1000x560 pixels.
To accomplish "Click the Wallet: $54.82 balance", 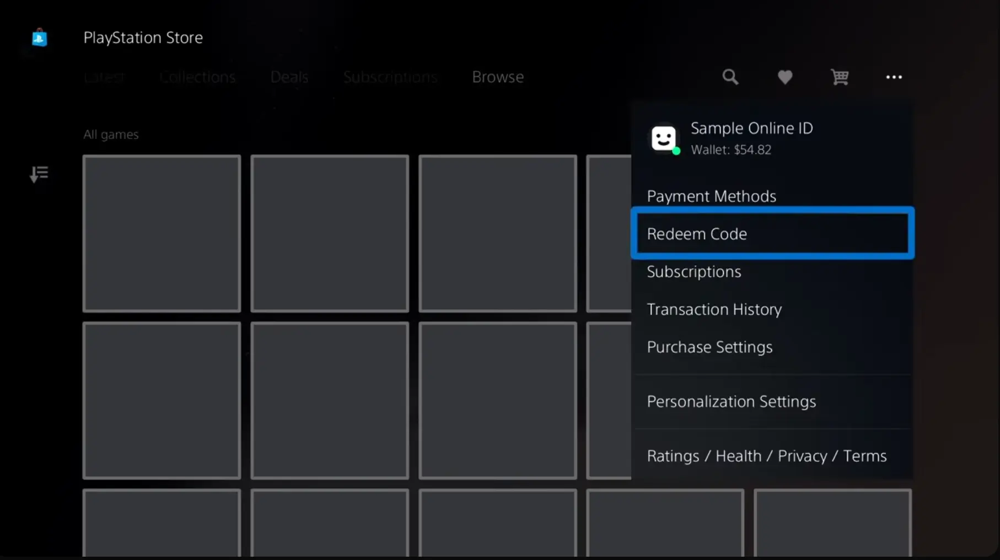I will 731,150.
